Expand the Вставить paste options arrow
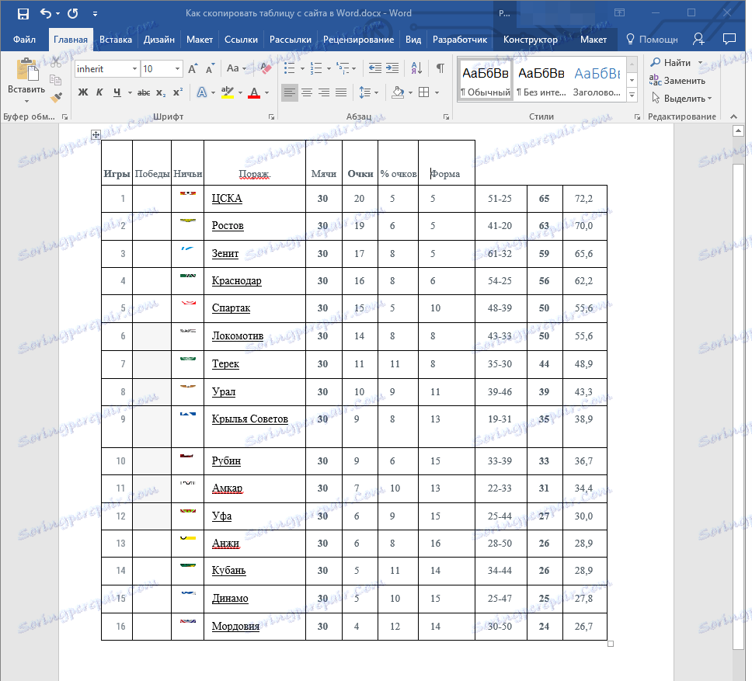752x681 pixels. 26,101
